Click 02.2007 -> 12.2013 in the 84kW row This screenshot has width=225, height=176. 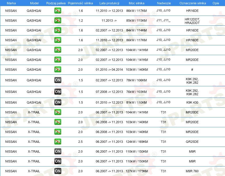coord(109,30)
